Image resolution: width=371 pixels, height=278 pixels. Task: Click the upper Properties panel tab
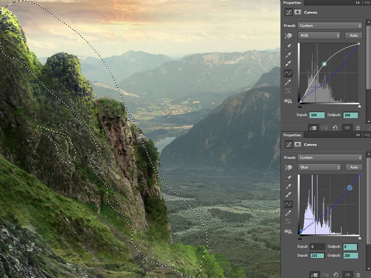click(x=292, y=3)
